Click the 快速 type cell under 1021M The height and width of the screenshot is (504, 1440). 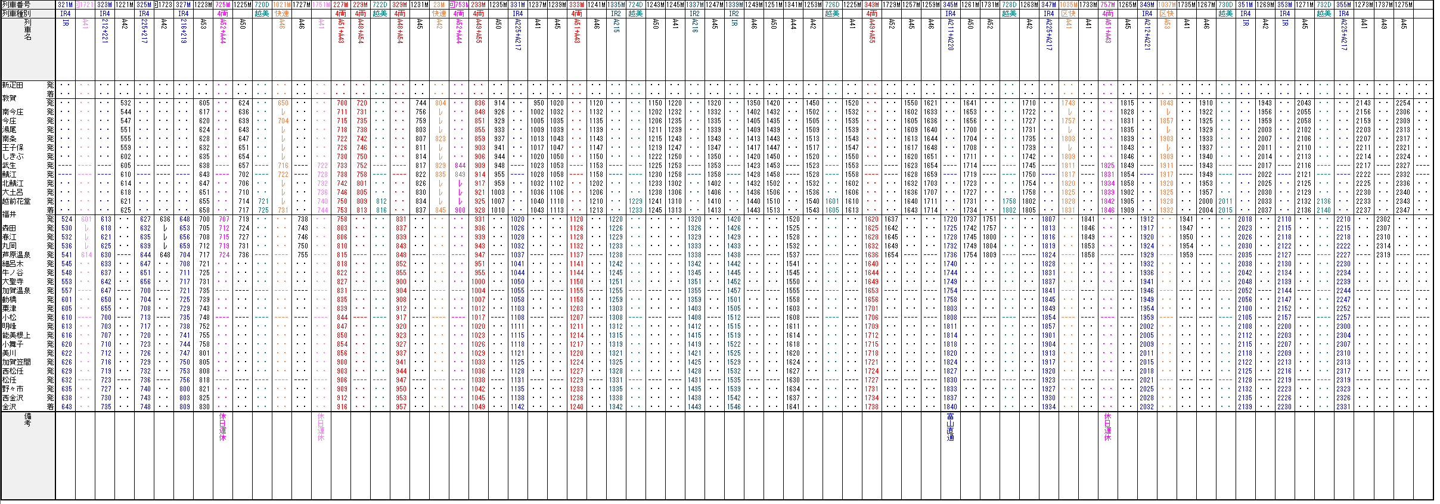coord(282,13)
